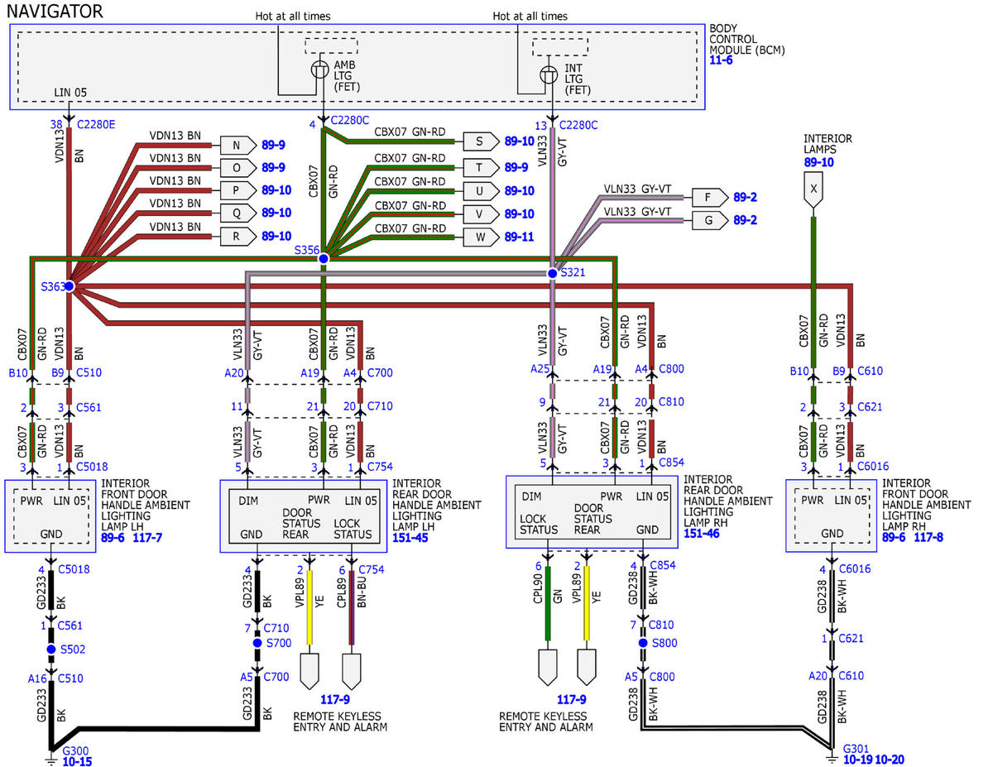Select the C2280C label at pin 13

[x=578, y=125]
